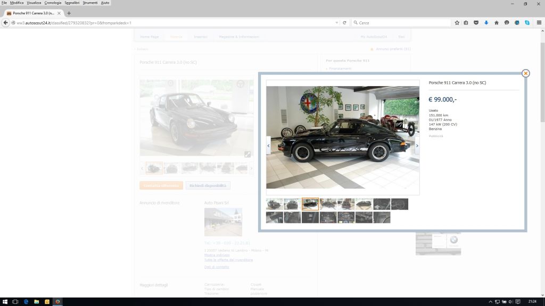Click the round blue extension icon

(517, 22)
